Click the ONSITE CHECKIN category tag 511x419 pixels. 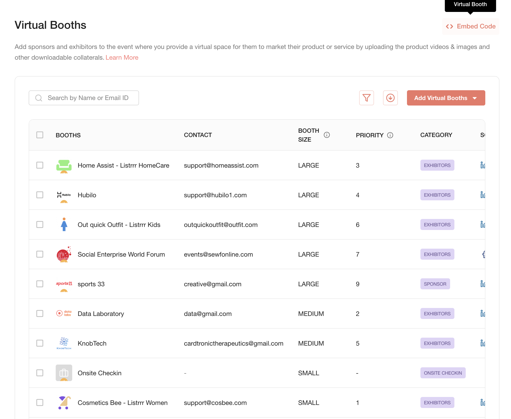coord(443,373)
